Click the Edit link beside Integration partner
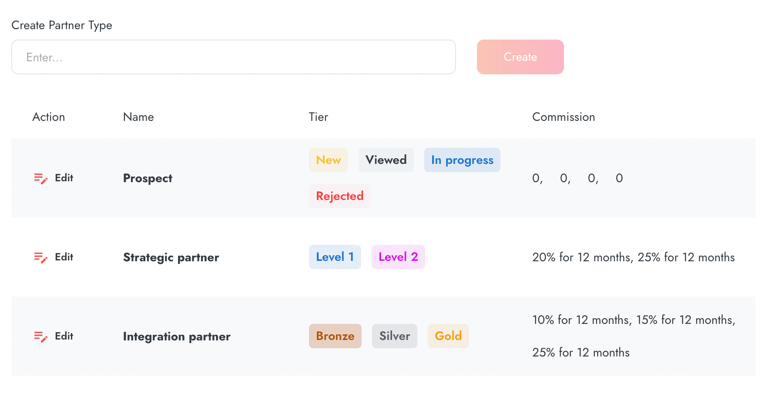This screenshot has height=393, width=765. click(x=64, y=336)
